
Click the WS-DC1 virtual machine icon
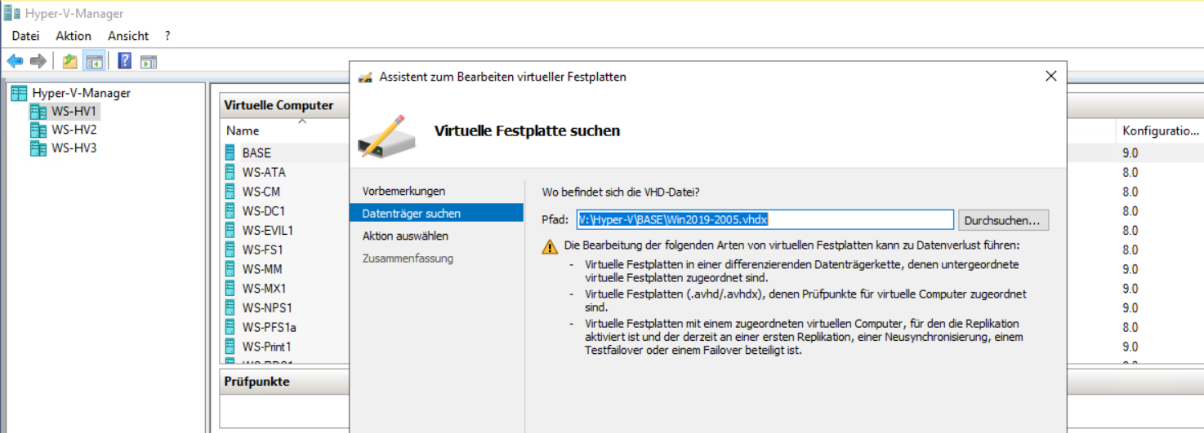point(230,210)
